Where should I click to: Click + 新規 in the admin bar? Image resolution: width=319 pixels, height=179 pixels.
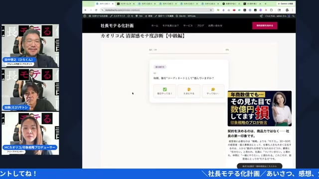coord(149,16)
